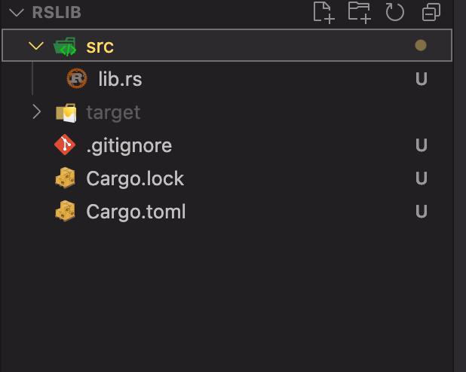466x372 pixels.
Task: Collapse the src folder chevron
Action: point(36,46)
